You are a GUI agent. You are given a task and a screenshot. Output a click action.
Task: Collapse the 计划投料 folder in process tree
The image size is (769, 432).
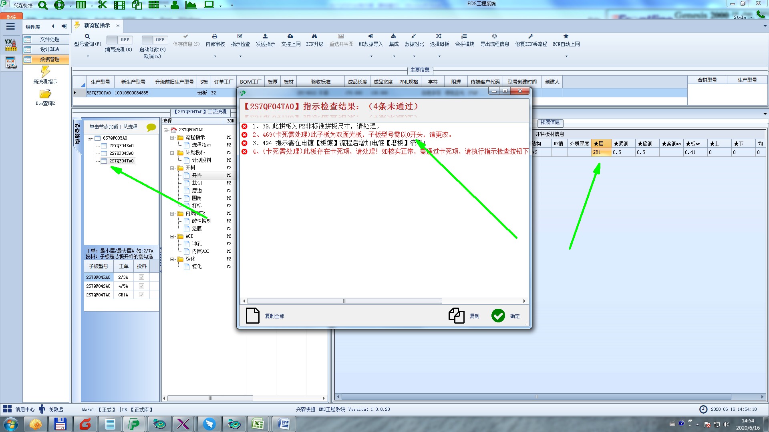point(172,153)
